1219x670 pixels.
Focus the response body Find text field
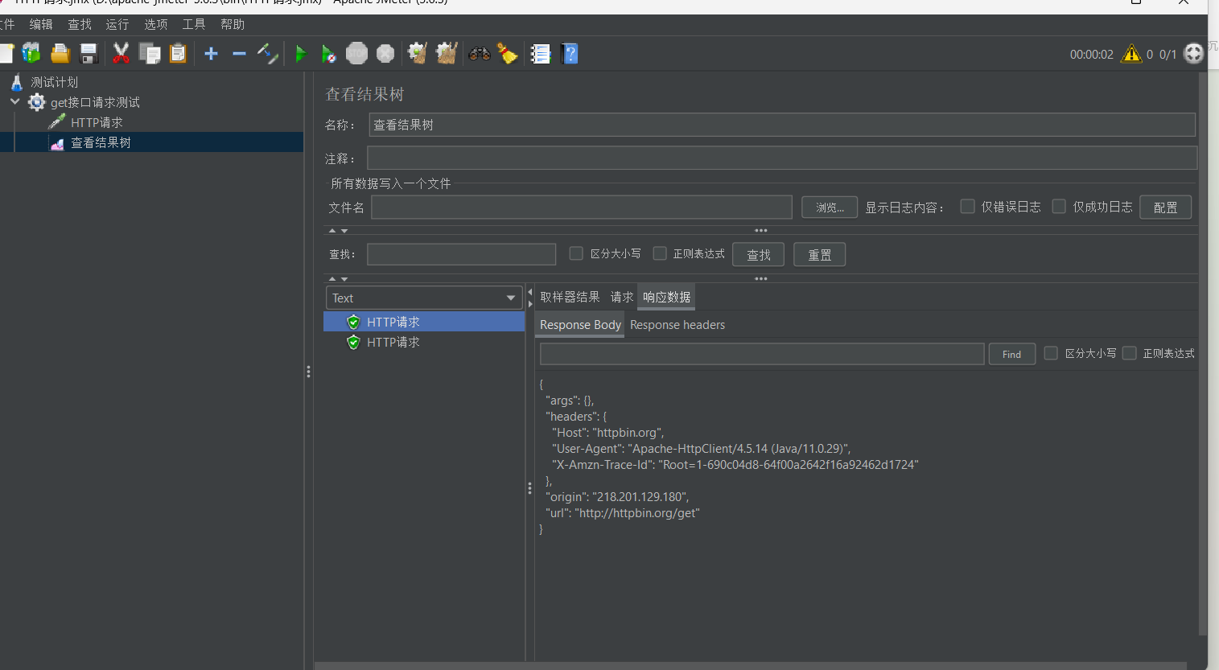pos(762,354)
